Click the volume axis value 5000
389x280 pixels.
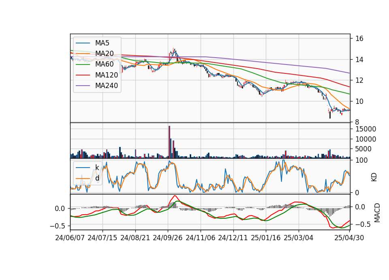363,149
